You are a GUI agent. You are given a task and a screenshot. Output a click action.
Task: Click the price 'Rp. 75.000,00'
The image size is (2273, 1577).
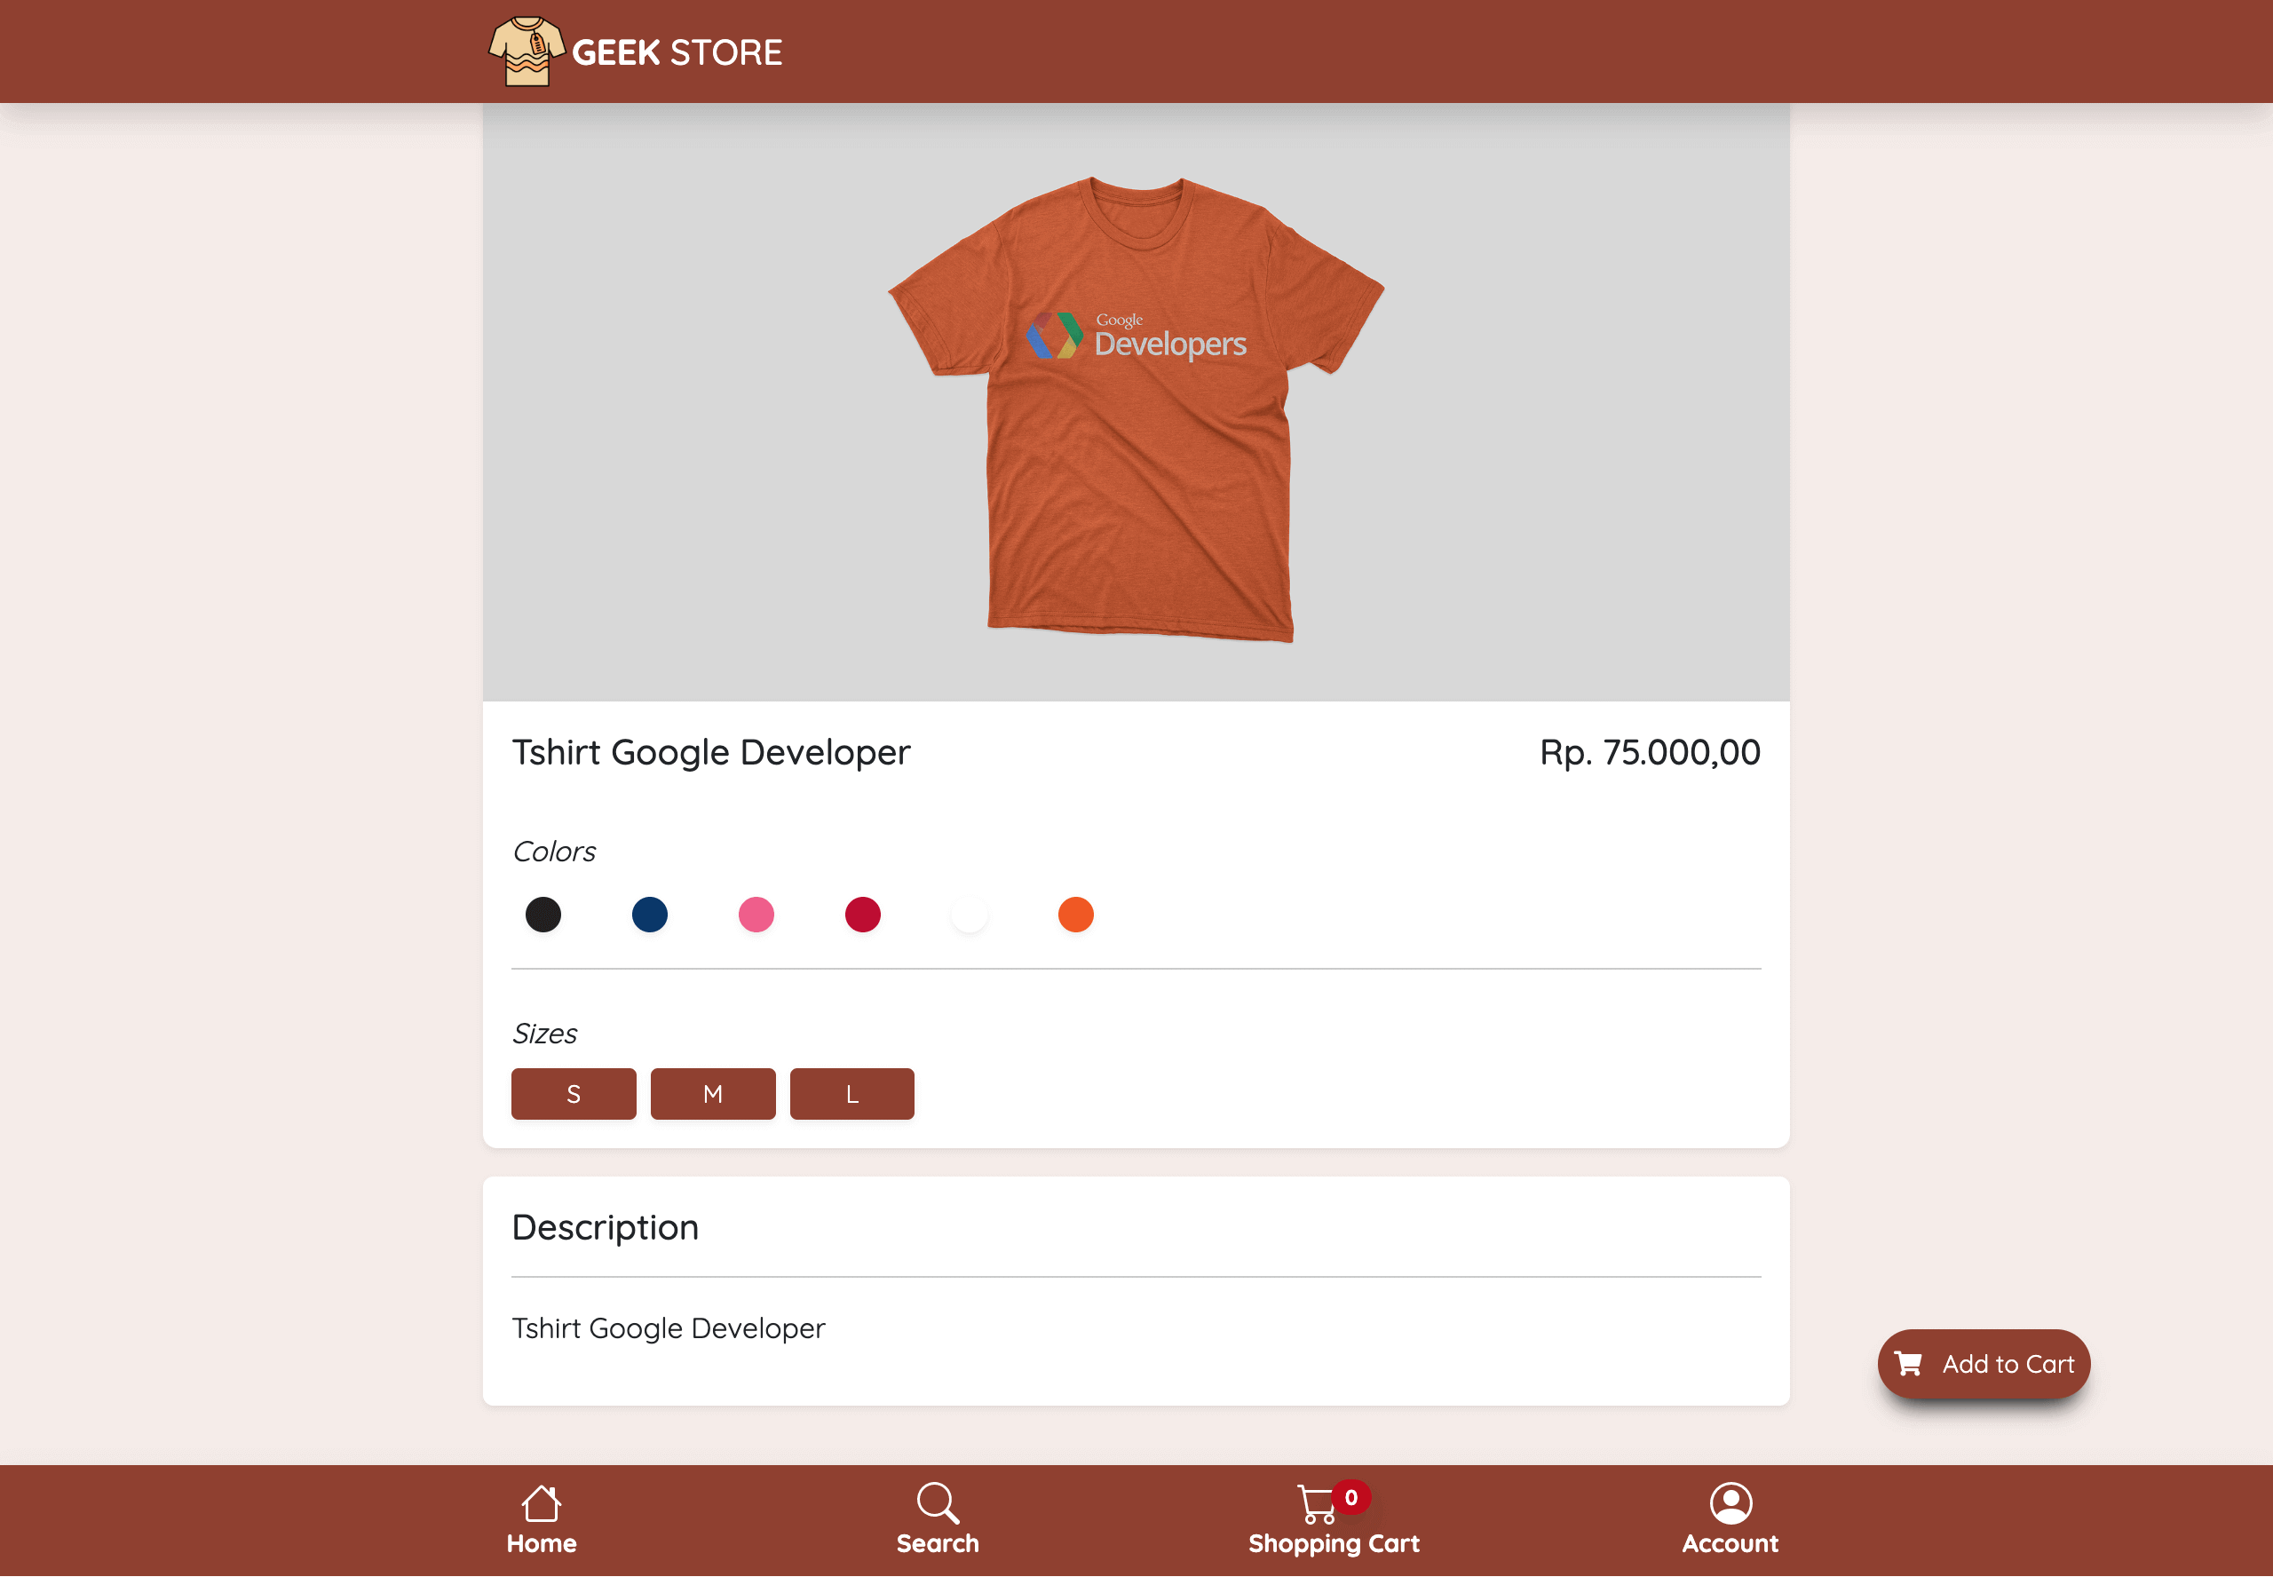(x=1650, y=753)
